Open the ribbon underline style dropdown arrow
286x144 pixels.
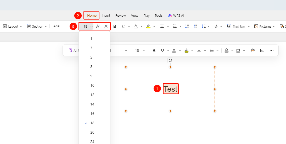click(129, 27)
